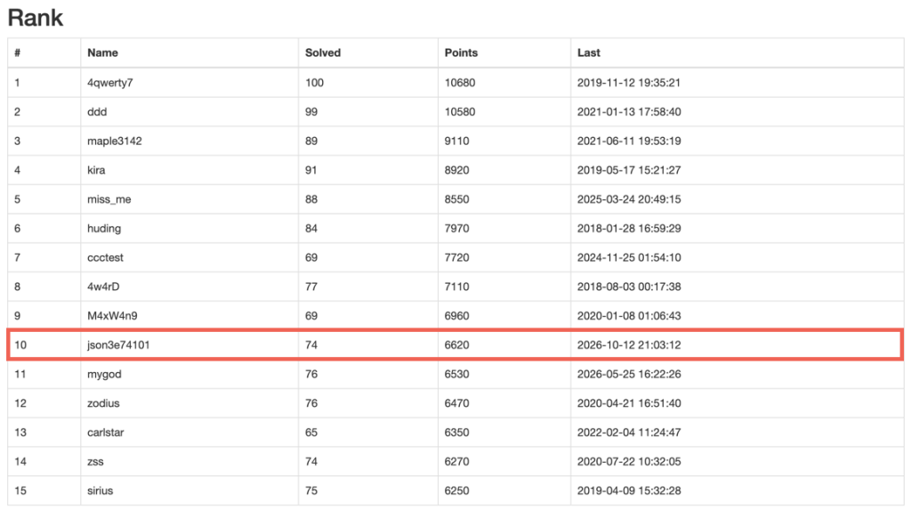Viewport: 911px width, 510px height.
Task: Click the points value 6470
Action: [456, 403]
